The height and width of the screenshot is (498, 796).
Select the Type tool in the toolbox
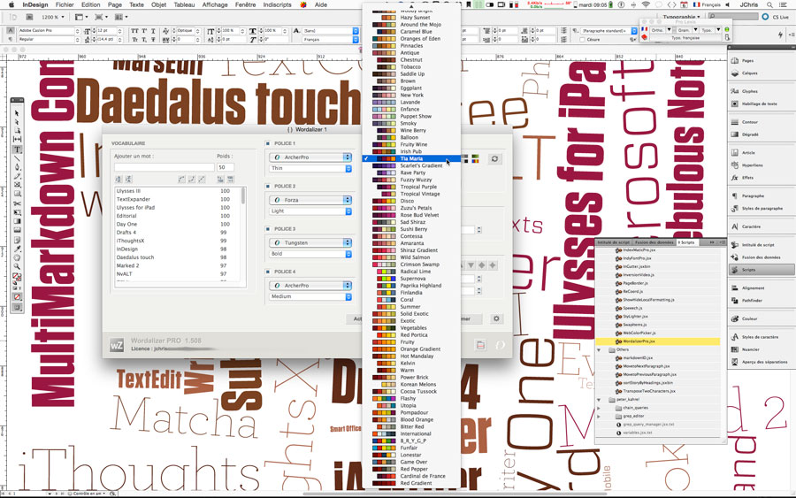click(x=17, y=149)
